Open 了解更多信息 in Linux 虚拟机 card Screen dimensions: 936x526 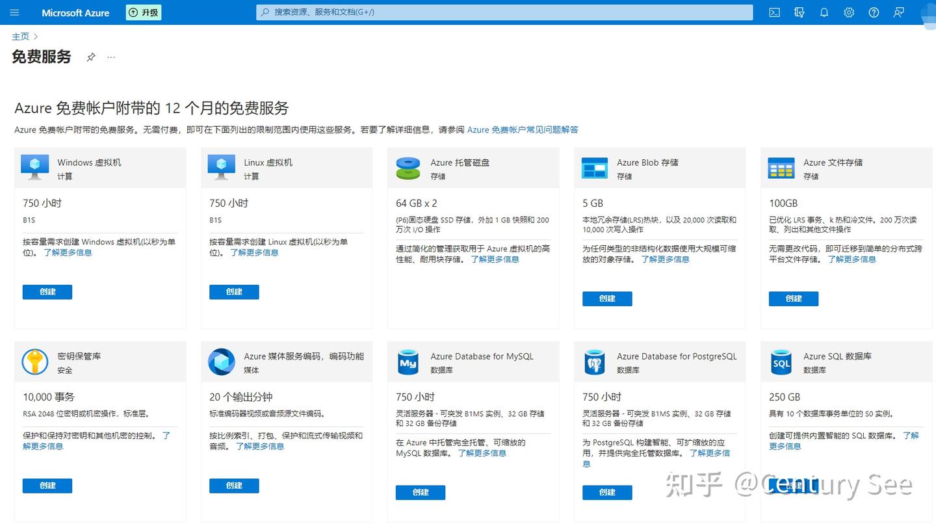(x=255, y=252)
